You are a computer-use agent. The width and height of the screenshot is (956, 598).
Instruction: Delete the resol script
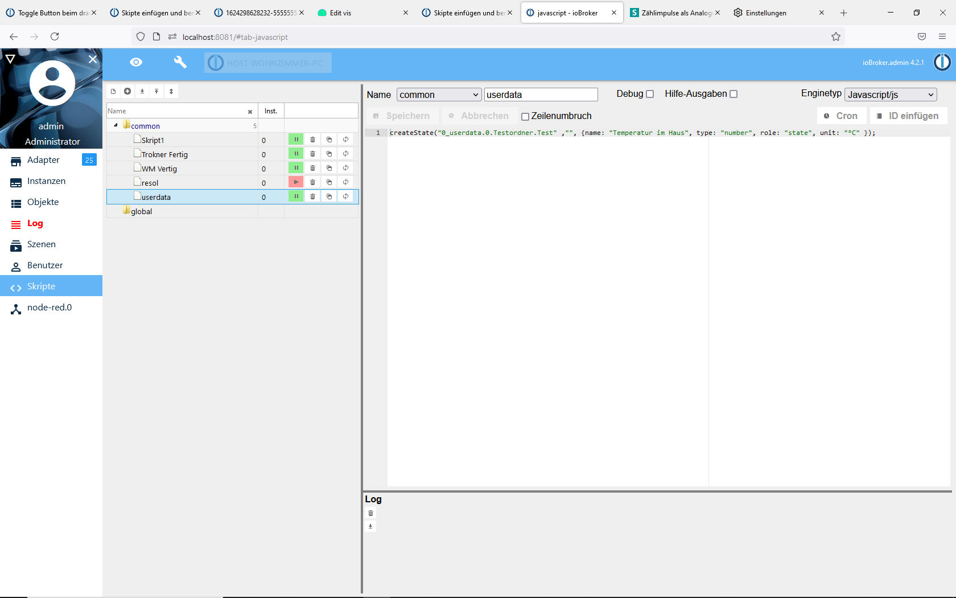point(312,182)
